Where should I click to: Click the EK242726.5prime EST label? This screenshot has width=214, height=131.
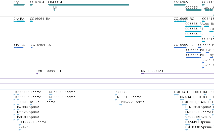tap(27, 92)
